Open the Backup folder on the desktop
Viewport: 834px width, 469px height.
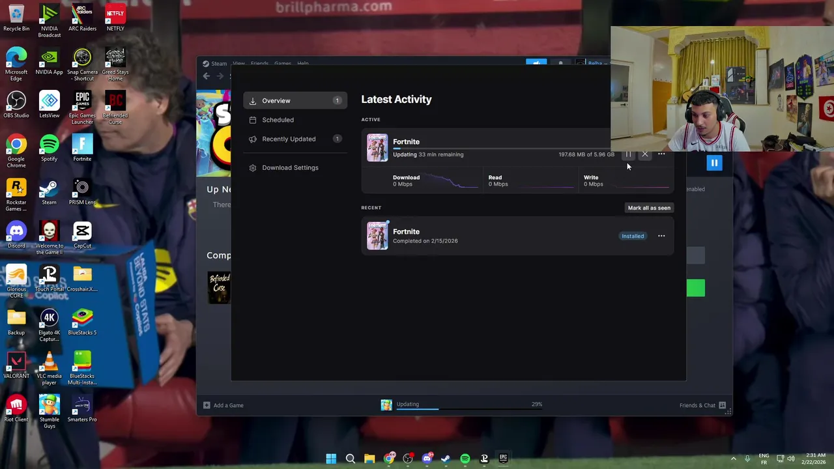tap(16, 322)
